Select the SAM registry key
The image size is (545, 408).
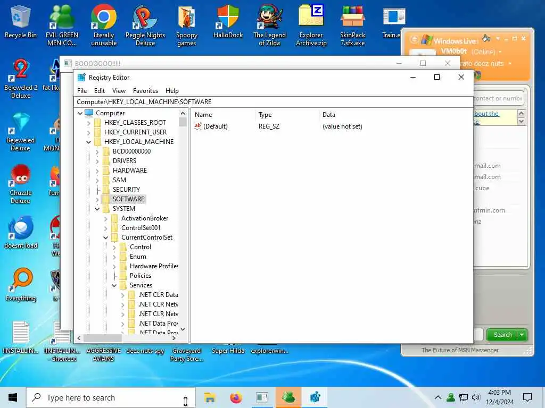click(x=119, y=180)
